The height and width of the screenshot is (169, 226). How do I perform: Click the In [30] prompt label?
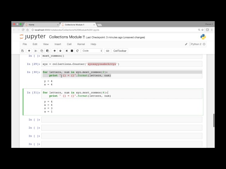click(x=34, y=72)
